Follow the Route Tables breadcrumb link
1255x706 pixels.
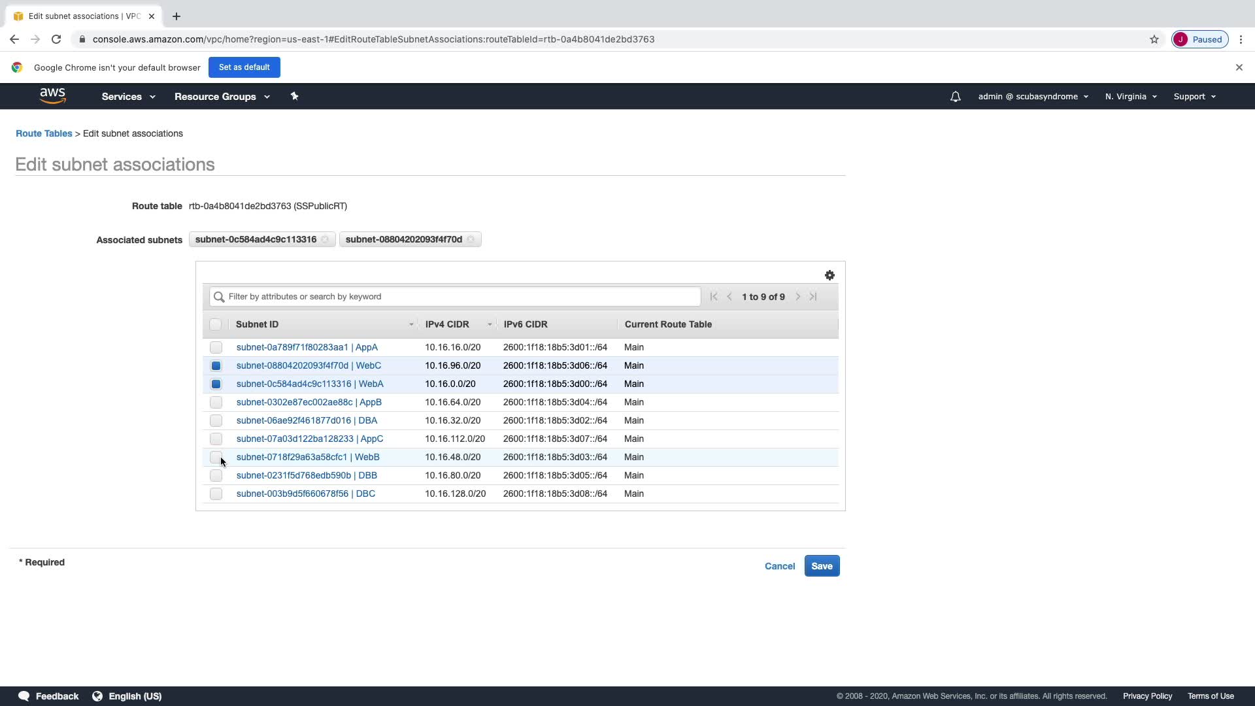pyautogui.click(x=44, y=133)
